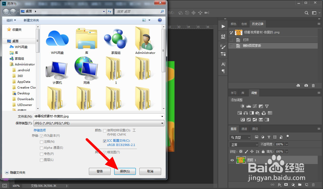The image size is (323, 189).
Task: Lock layer position move icon
Action: pyautogui.click(x=252, y=152)
